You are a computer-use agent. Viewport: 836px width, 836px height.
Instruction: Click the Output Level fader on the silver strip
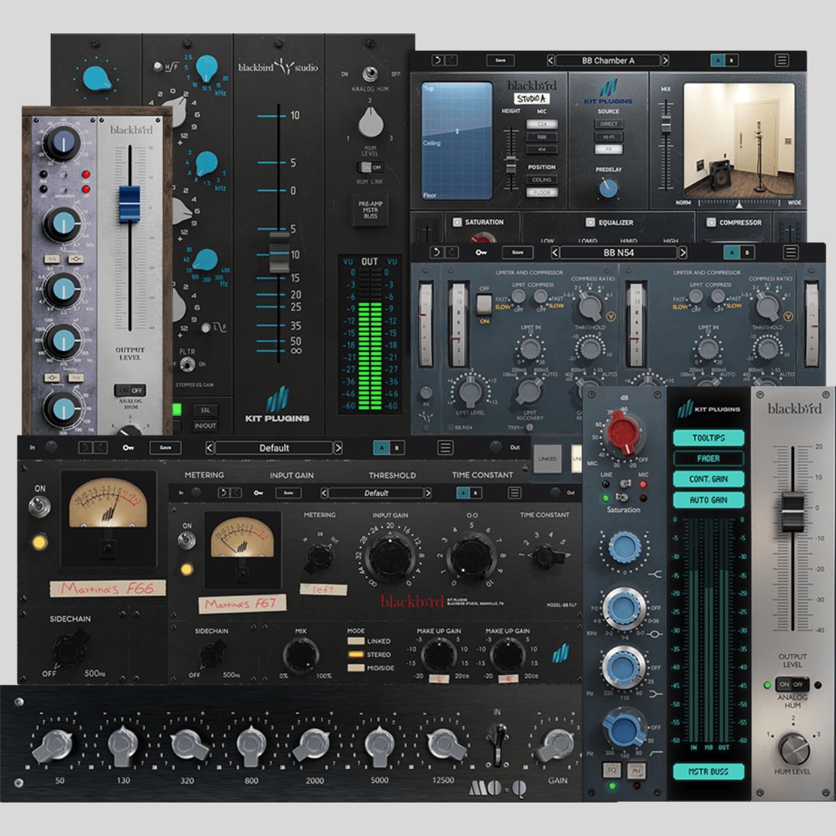point(792,512)
